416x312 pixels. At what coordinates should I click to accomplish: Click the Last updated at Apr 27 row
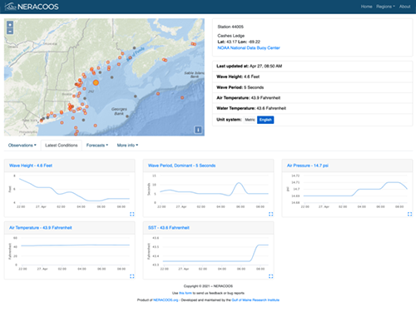313,67
